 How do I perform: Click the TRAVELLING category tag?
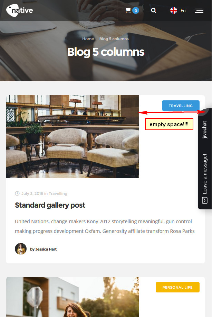(181, 106)
